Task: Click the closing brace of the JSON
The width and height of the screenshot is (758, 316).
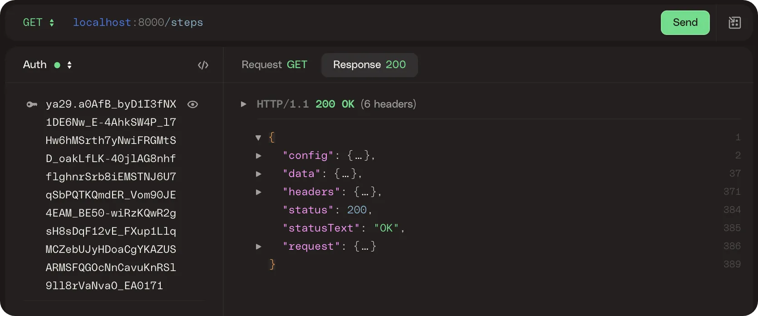Action: click(x=272, y=265)
